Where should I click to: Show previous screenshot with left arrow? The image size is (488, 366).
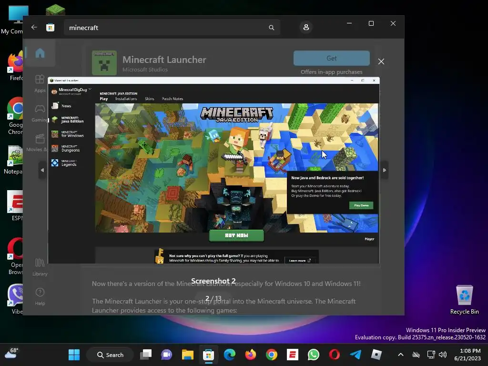coord(42,170)
